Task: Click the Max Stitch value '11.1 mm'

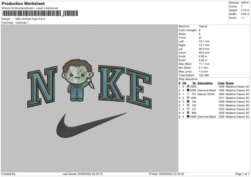Action: 204,64
